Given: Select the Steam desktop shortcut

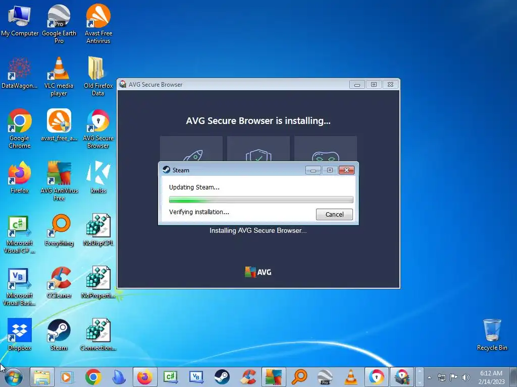Looking at the screenshot, I should click(x=59, y=335).
